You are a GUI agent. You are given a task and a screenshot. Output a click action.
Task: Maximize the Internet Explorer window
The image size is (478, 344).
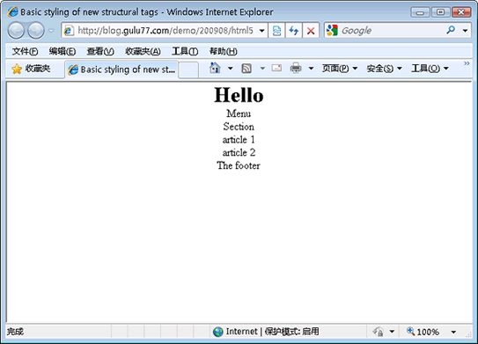point(440,12)
